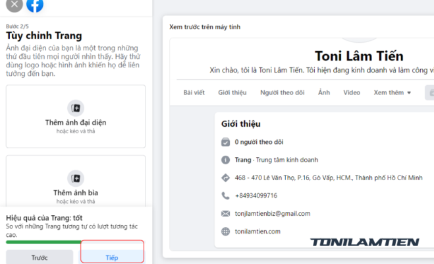Click followers checkmark icon beside 0 người theo dõi
This screenshot has height=264, width=434.
[226, 142]
